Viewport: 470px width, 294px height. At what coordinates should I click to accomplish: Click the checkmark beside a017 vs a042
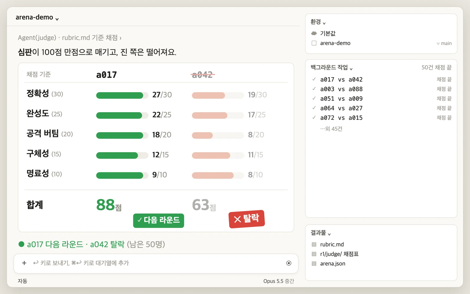[314, 79]
